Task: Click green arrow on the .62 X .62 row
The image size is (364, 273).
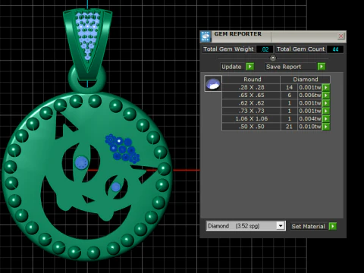Action: [326, 103]
